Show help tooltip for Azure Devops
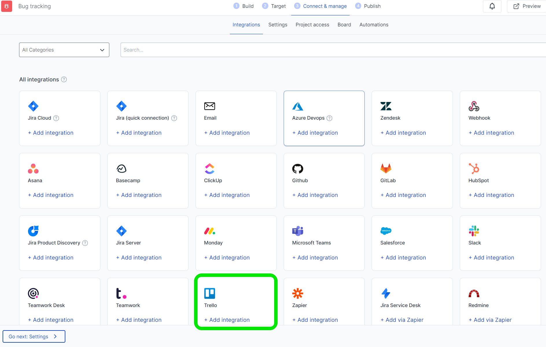546x347 pixels. tap(329, 118)
